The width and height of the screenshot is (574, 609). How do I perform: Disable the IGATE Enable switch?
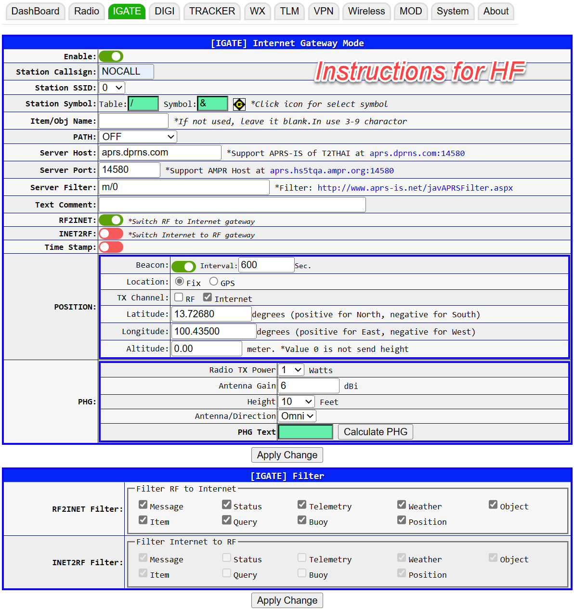pyautogui.click(x=111, y=56)
